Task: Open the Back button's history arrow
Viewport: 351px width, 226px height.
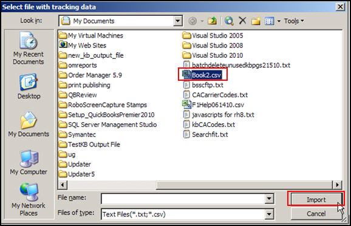Action: tap(202, 21)
